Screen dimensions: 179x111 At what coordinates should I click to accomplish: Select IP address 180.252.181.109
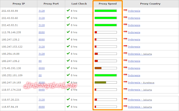12,76
